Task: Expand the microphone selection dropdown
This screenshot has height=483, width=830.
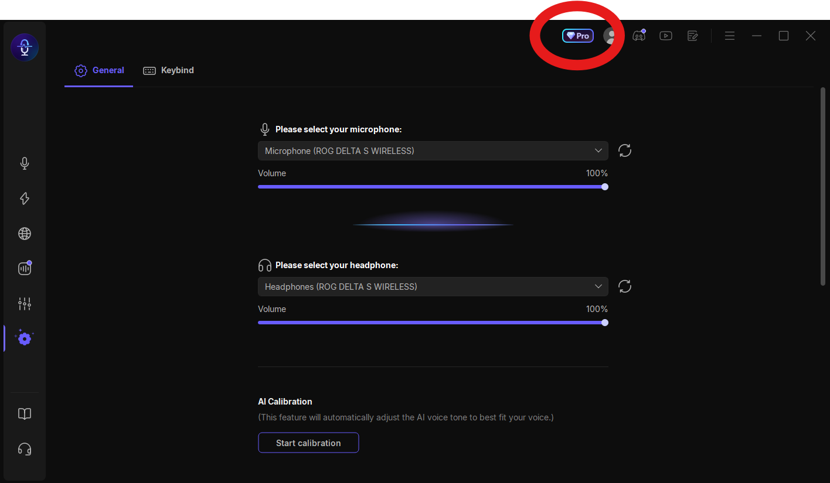Action: pyautogui.click(x=433, y=150)
